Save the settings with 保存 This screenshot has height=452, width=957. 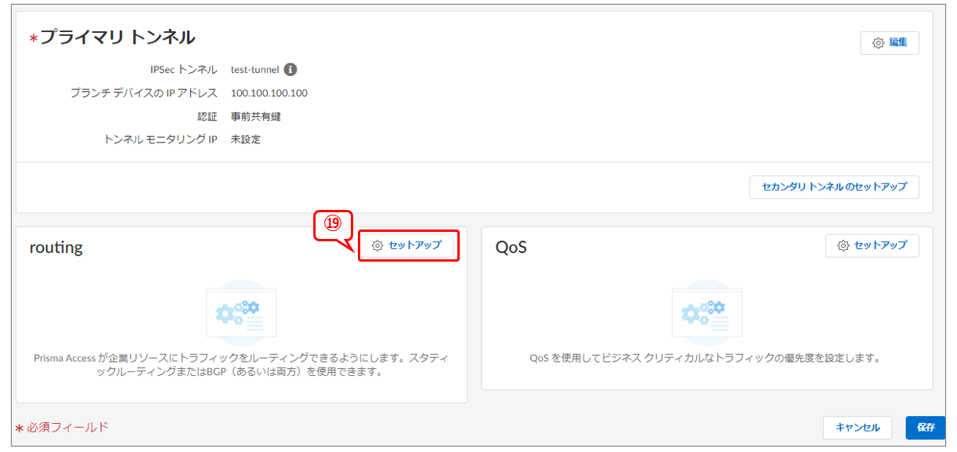(x=925, y=428)
